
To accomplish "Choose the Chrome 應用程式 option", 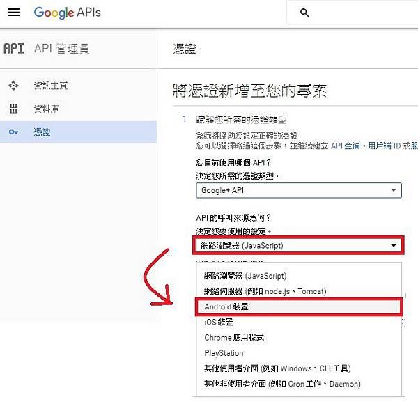I will pos(299,337).
